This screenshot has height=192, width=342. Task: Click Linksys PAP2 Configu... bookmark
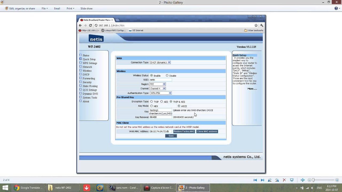click(x=114, y=30)
